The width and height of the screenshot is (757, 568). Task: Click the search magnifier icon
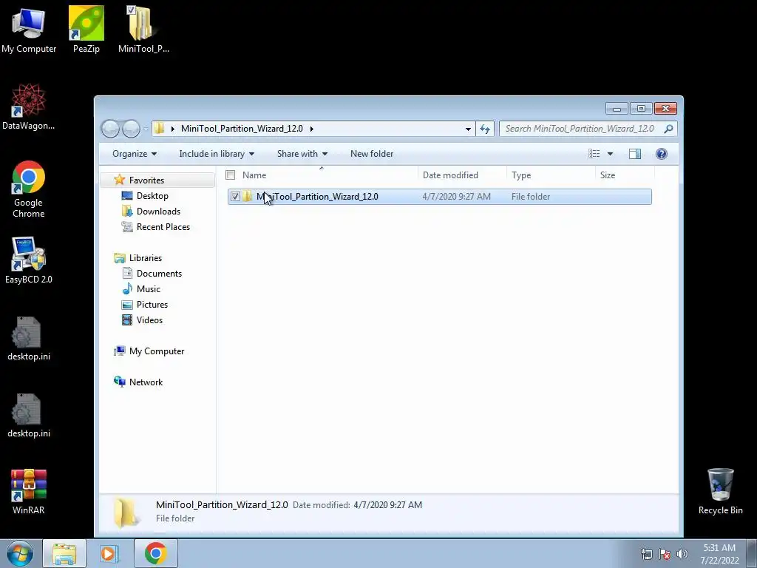(668, 129)
